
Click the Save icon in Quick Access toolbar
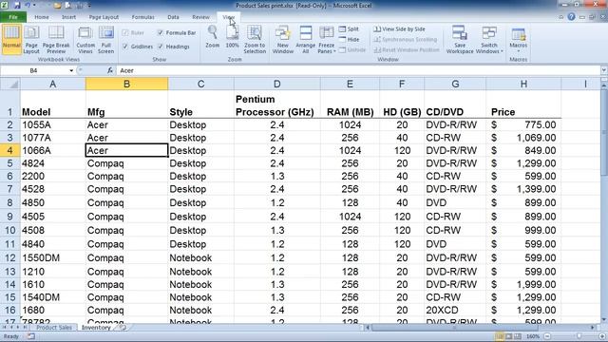coord(17,6)
